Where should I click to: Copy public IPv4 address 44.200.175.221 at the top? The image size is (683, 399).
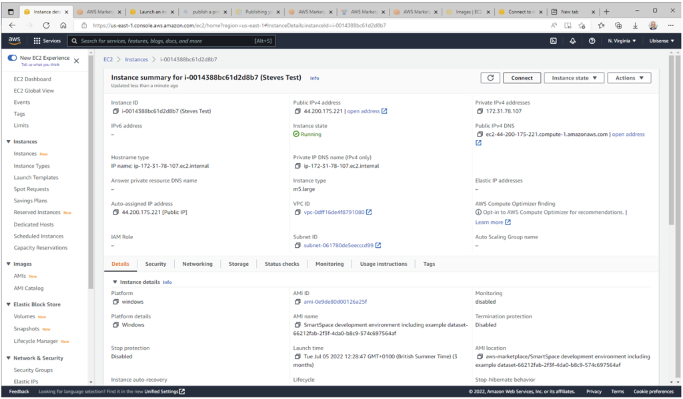(x=297, y=111)
